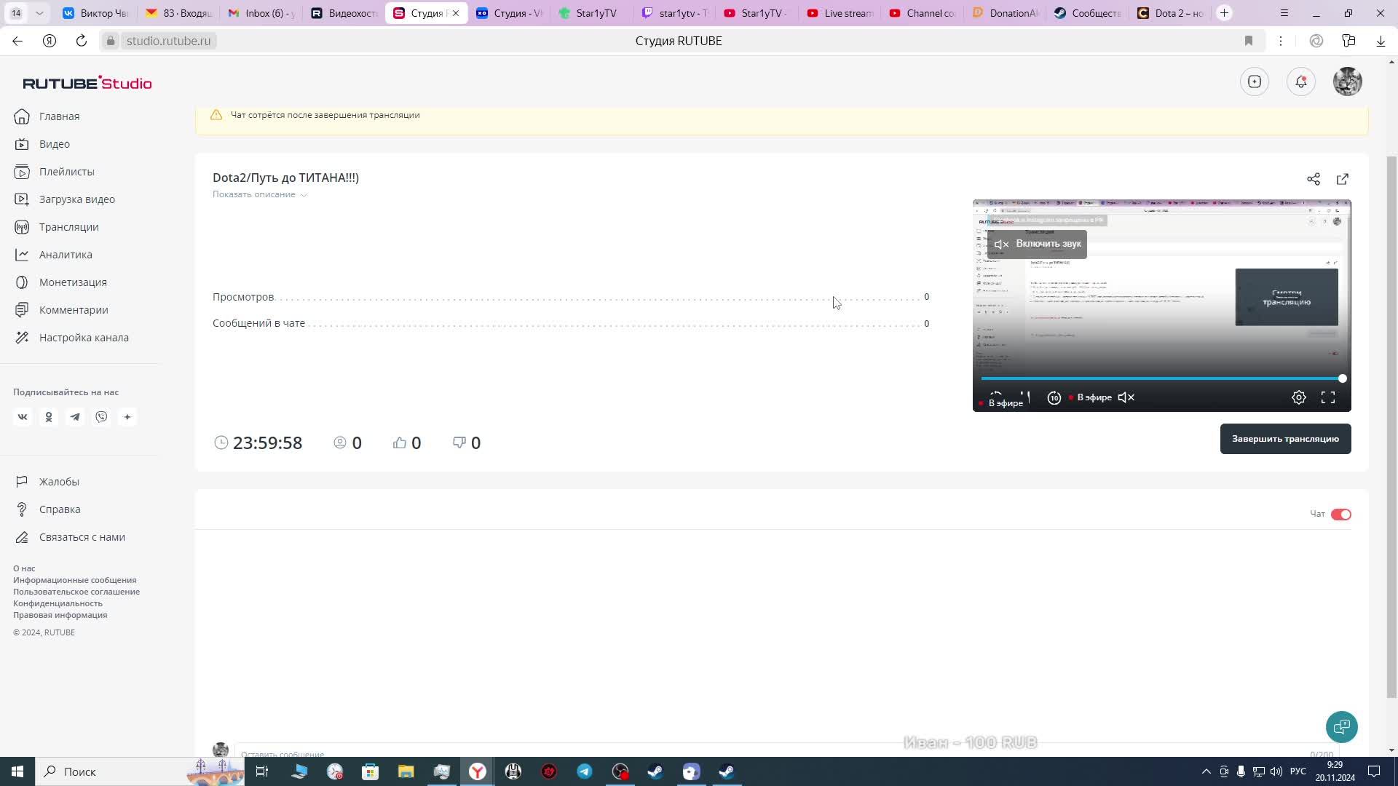Open browser three-dot menu
1398x786 pixels.
(x=1281, y=41)
